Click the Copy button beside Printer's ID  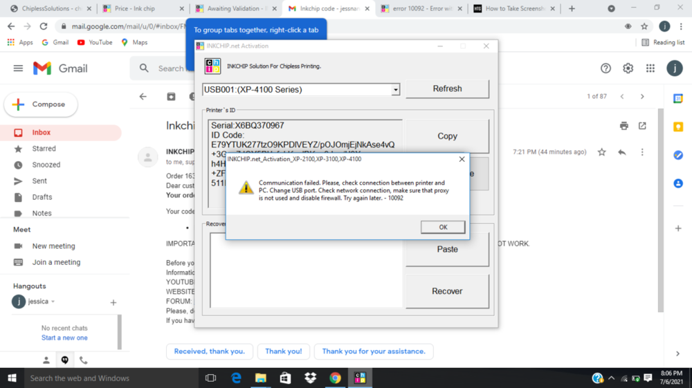(447, 136)
